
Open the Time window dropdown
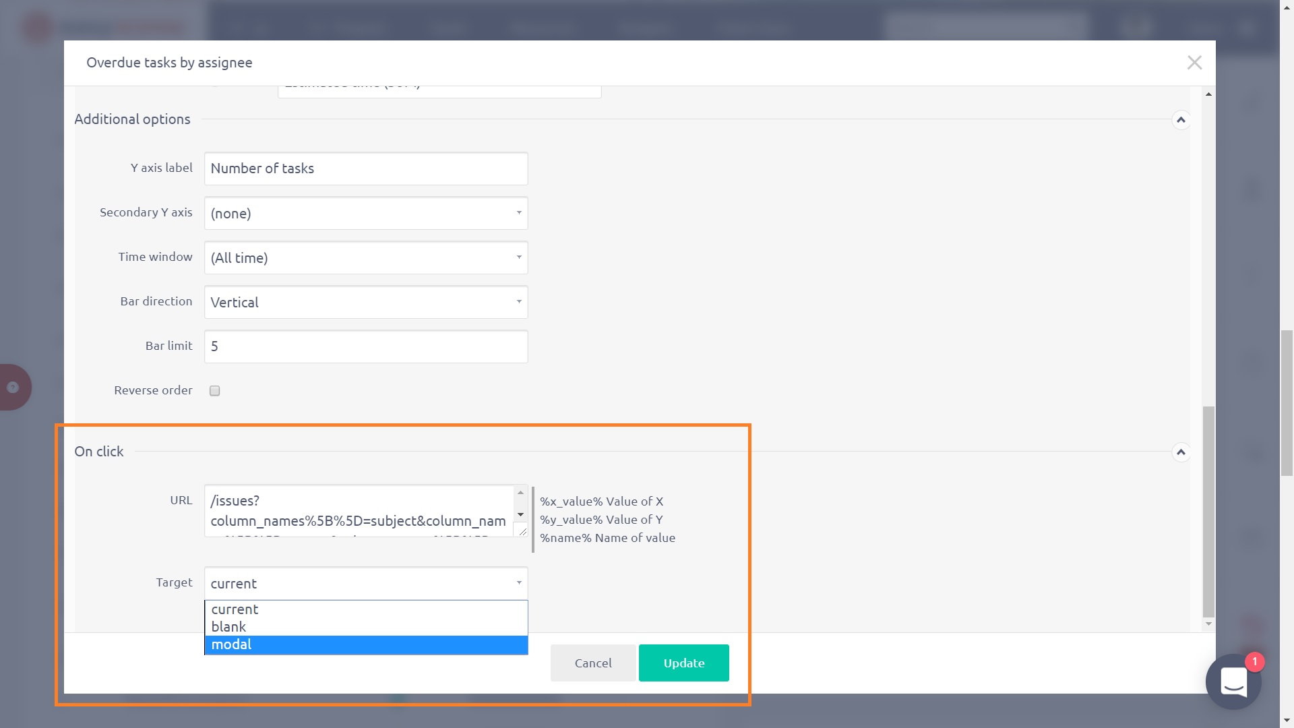tap(366, 258)
